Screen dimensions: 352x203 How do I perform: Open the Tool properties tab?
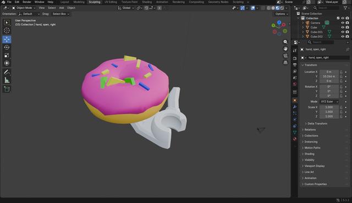[295, 51]
